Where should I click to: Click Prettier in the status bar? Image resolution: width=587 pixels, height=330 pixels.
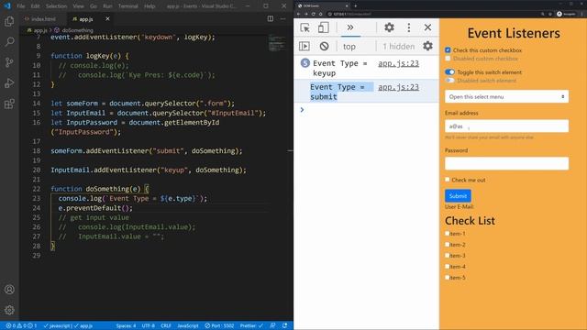coord(251,325)
